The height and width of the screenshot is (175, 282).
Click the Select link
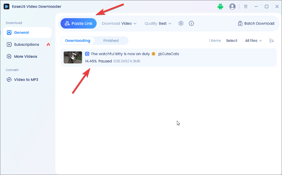(232, 41)
